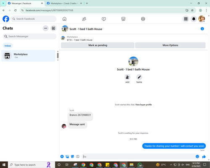Open the Watch video icon
The height and width of the screenshot is (168, 210).
(x=104, y=19)
